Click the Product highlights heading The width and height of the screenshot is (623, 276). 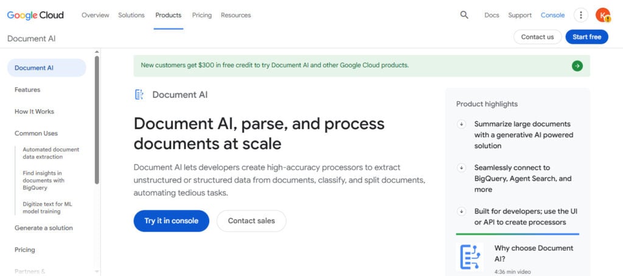pyautogui.click(x=487, y=104)
